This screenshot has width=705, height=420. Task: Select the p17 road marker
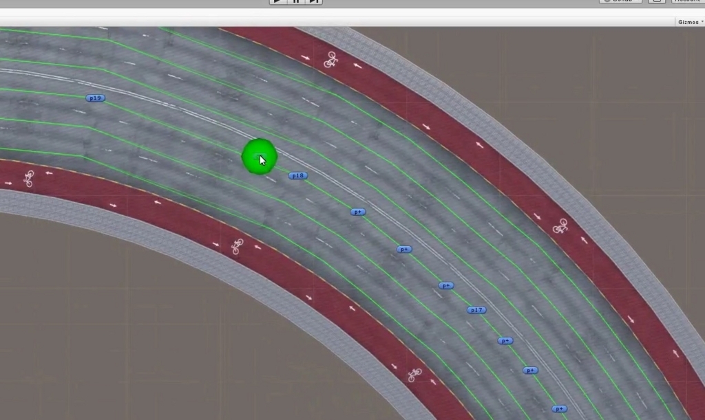pyautogui.click(x=476, y=309)
